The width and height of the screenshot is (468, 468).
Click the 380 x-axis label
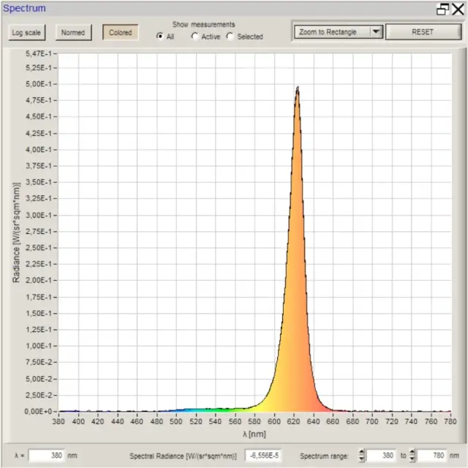(x=58, y=421)
